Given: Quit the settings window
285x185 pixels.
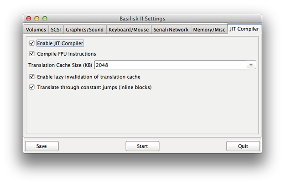Looking at the screenshot, I should pyautogui.click(x=243, y=146).
